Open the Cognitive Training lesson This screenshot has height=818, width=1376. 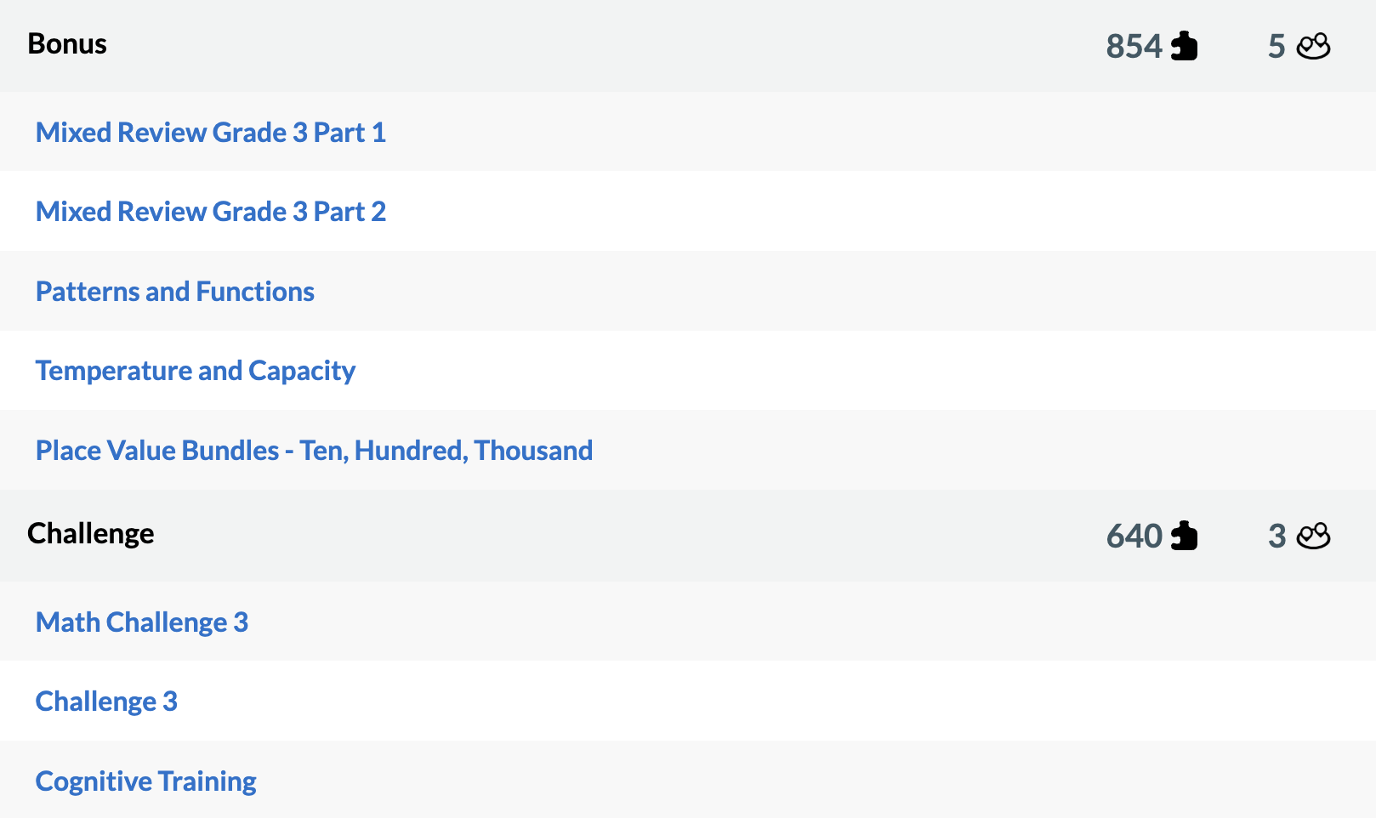point(145,780)
